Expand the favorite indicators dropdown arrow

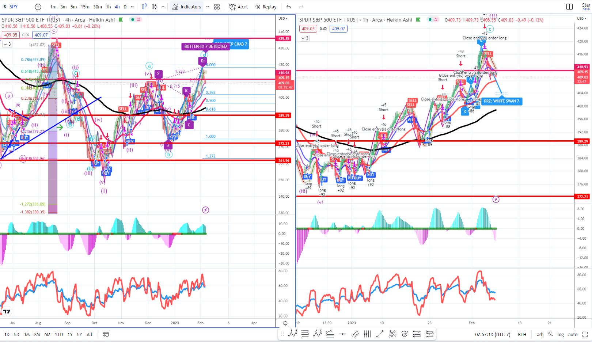pos(208,7)
